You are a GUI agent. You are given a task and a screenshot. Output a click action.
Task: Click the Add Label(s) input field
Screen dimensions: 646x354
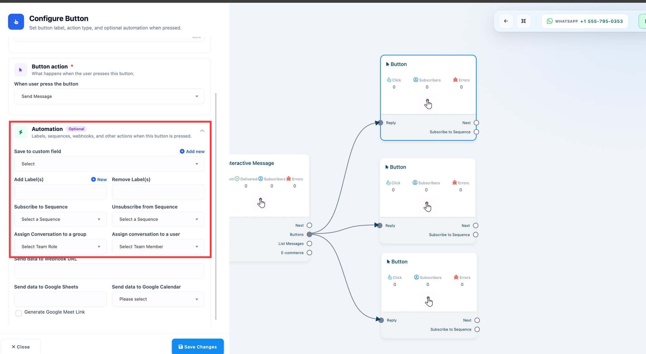[60, 192]
